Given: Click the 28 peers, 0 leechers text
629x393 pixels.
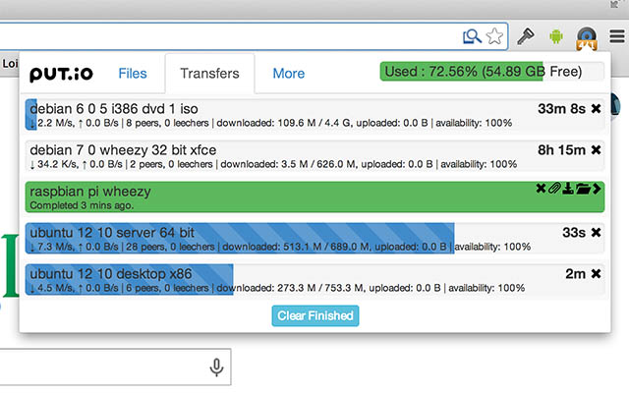Looking at the screenshot, I should pyautogui.click(x=170, y=247).
